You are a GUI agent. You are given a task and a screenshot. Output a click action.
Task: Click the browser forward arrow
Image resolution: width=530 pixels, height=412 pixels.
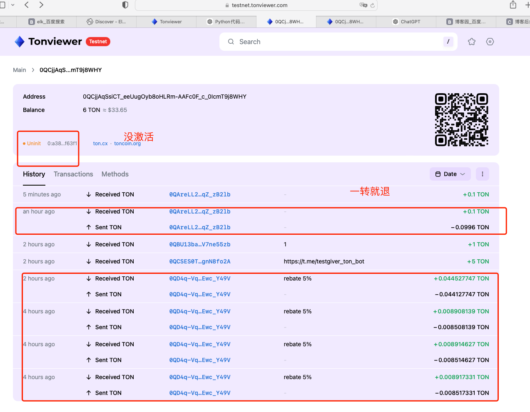pos(41,5)
